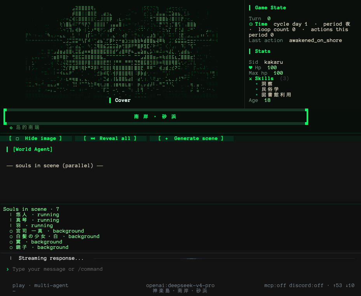Click the circle status icon beside 宮司 一真
This screenshot has height=296, width=361.
click(11, 231)
